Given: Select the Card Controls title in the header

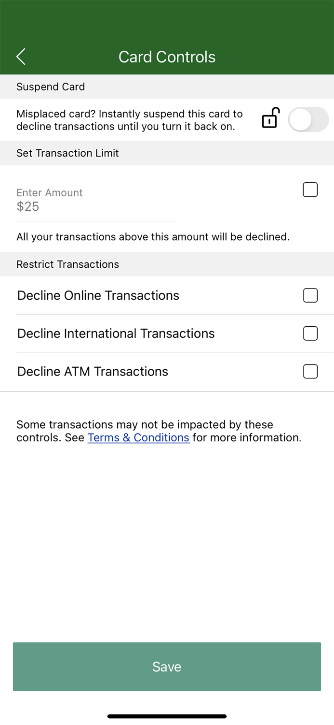Looking at the screenshot, I should [x=167, y=57].
